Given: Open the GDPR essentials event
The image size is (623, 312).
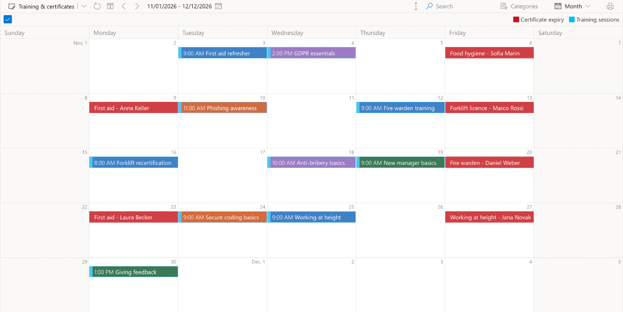Looking at the screenshot, I should pyautogui.click(x=311, y=53).
